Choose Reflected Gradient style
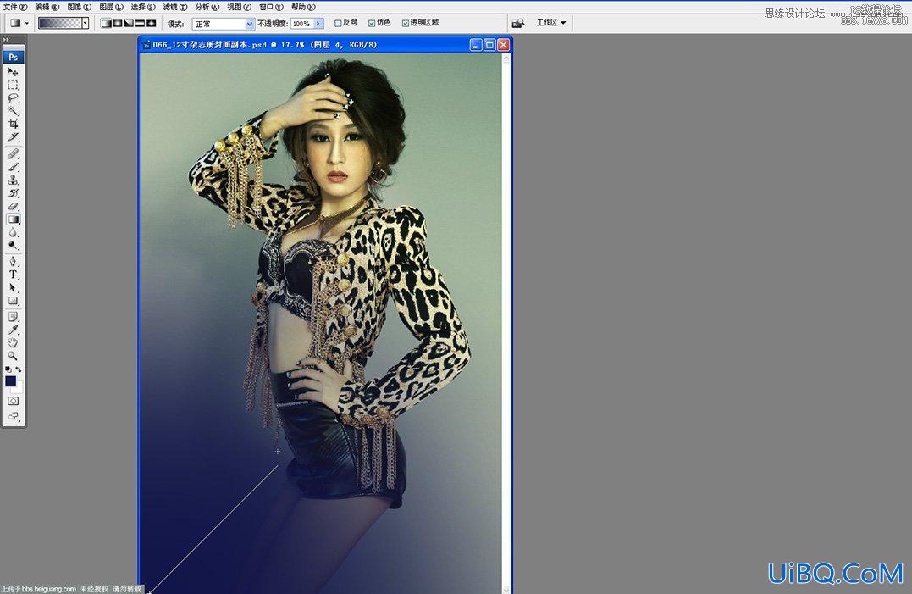The width and height of the screenshot is (912, 594). [140, 23]
